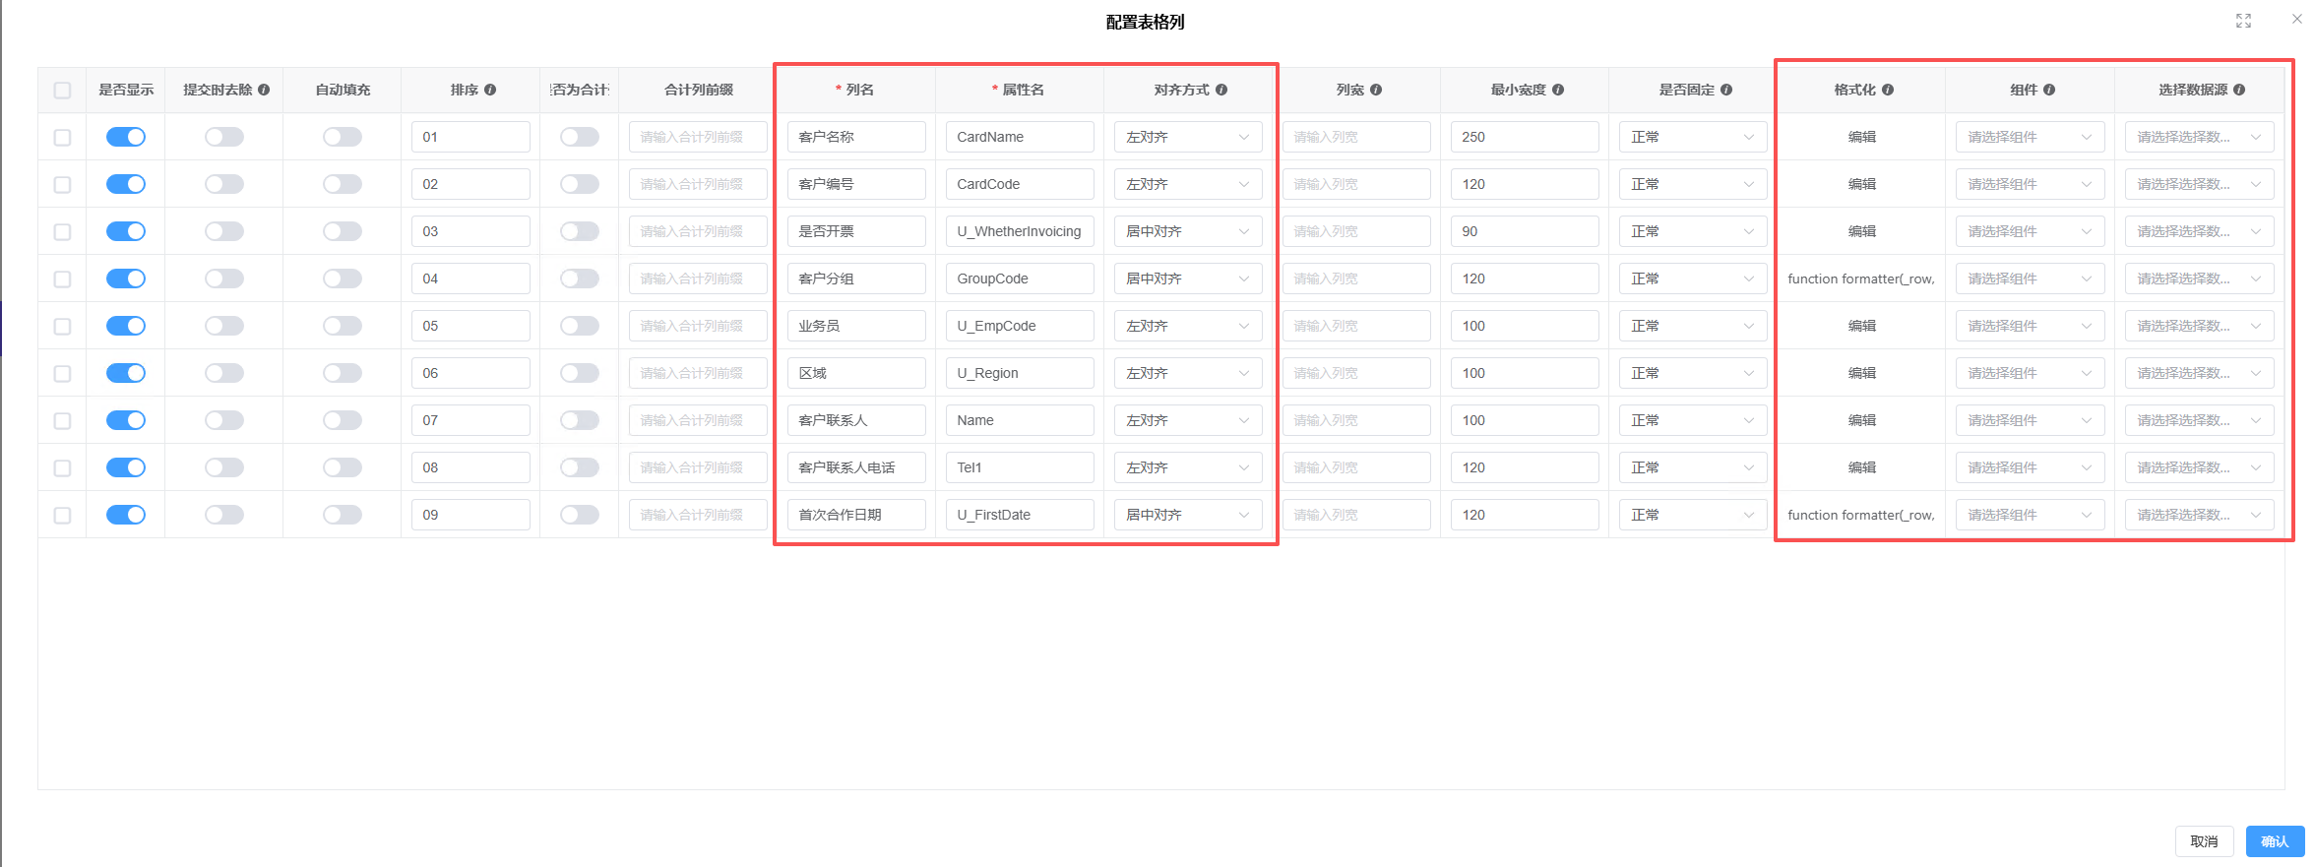The width and height of the screenshot is (2315, 867).
Task: Click the help icon beside 列宽 header
Action: [x=1376, y=90]
